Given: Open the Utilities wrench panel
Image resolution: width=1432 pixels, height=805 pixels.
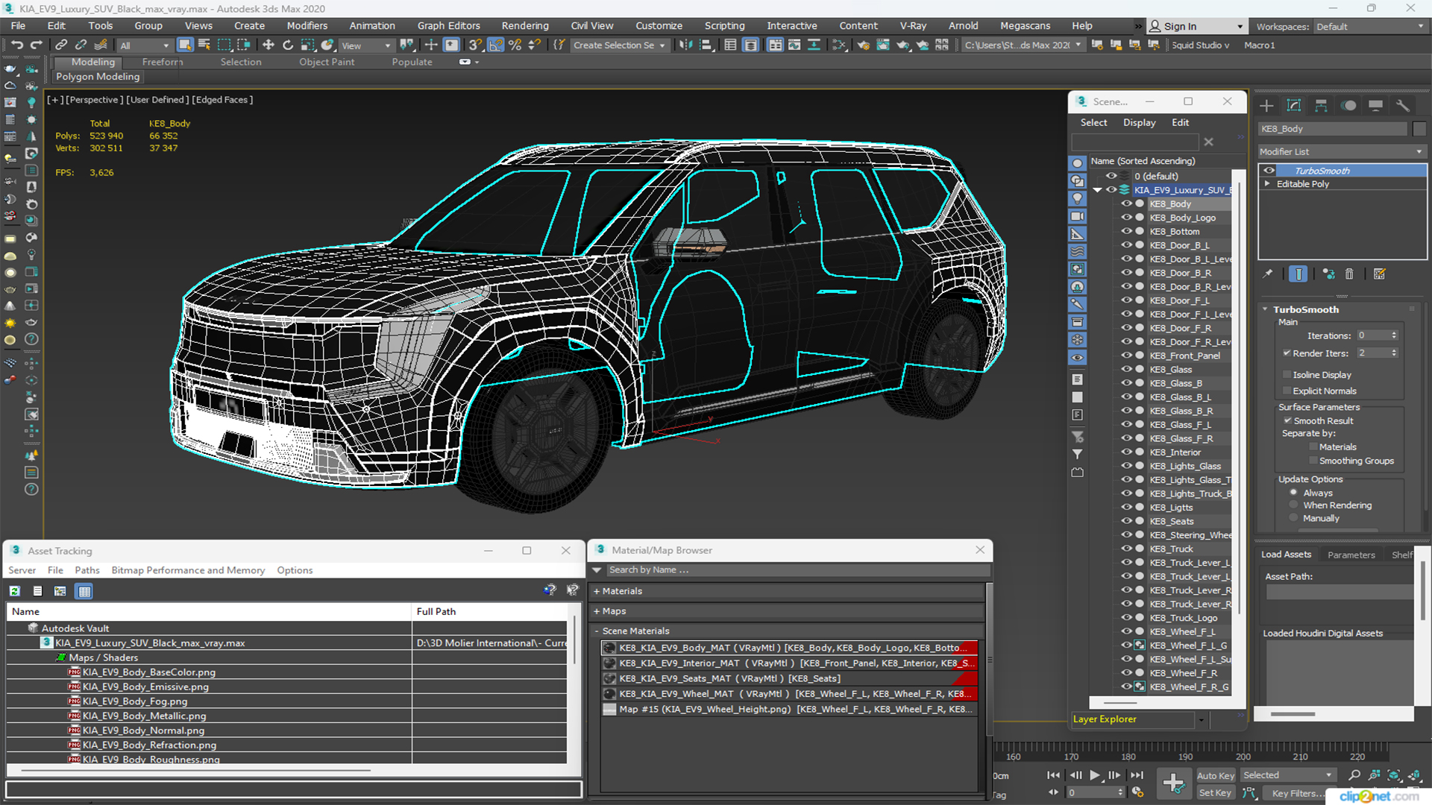Looking at the screenshot, I should pos(1403,106).
